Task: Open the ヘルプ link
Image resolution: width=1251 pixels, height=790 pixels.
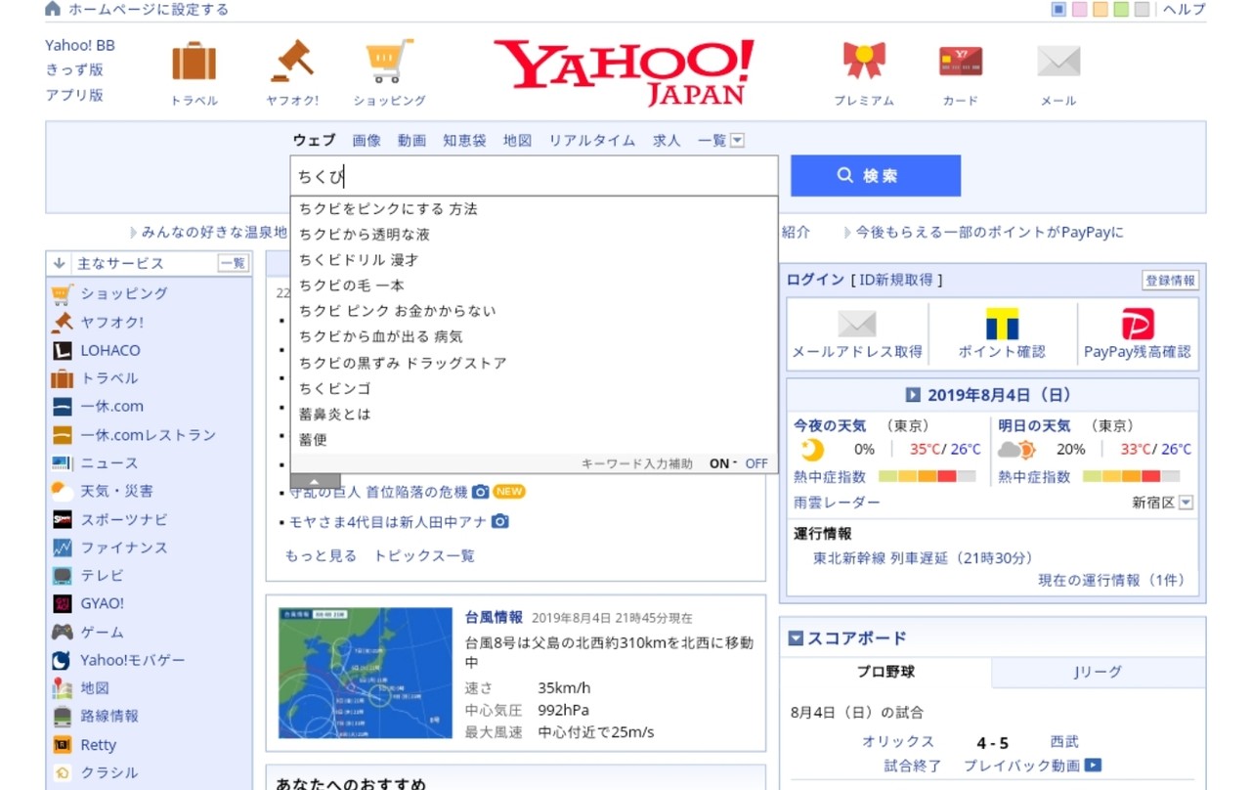Action: 1185,9
